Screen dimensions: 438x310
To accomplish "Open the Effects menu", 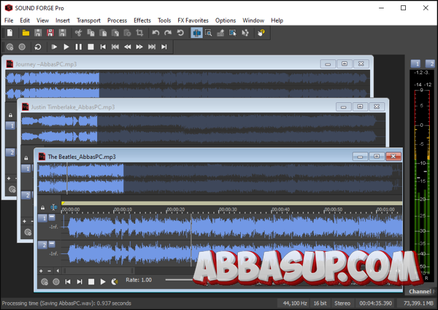I will (142, 20).
